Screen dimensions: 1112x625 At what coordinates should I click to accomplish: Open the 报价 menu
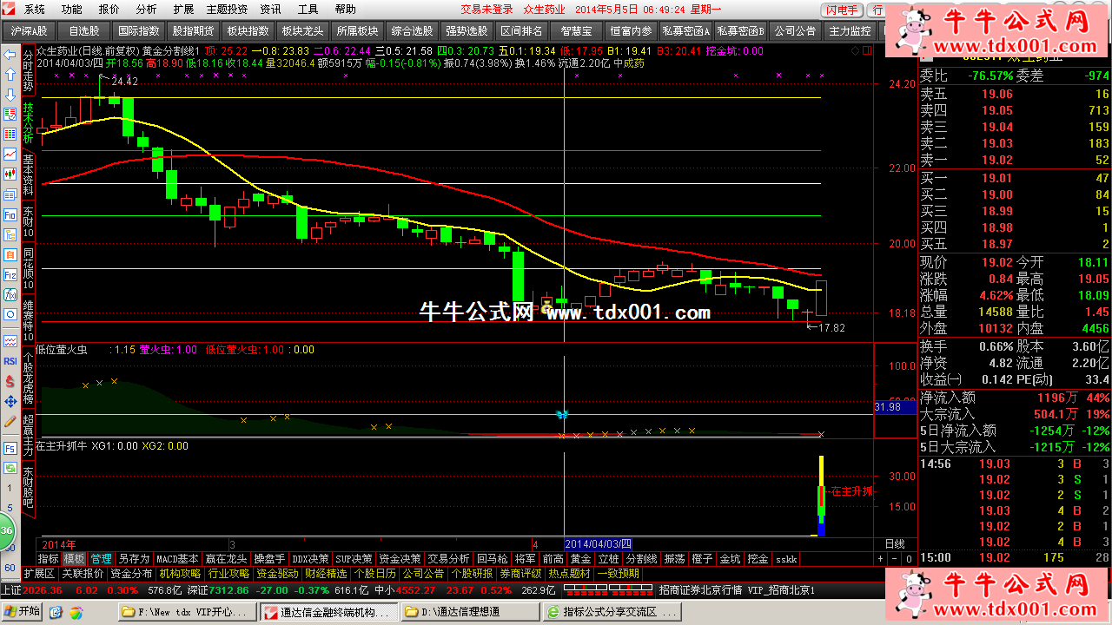[x=109, y=10]
